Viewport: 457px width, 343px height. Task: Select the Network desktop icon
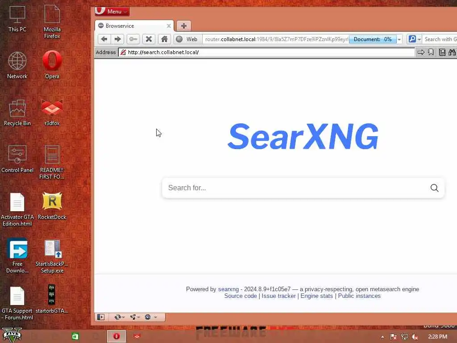pyautogui.click(x=17, y=65)
